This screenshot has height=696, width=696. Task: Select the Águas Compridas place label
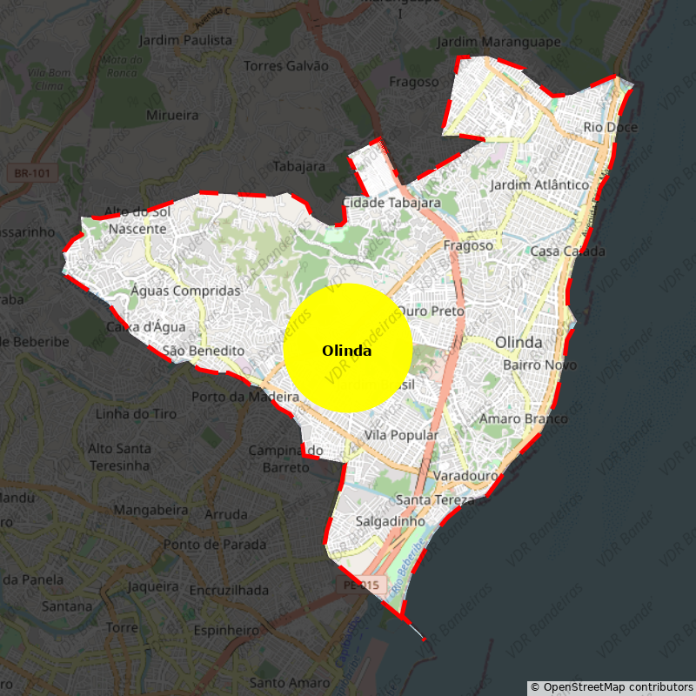tap(185, 291)
